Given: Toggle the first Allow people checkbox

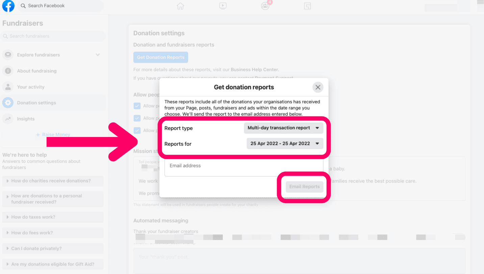Looking at the screenshot, I should [137, 106].
